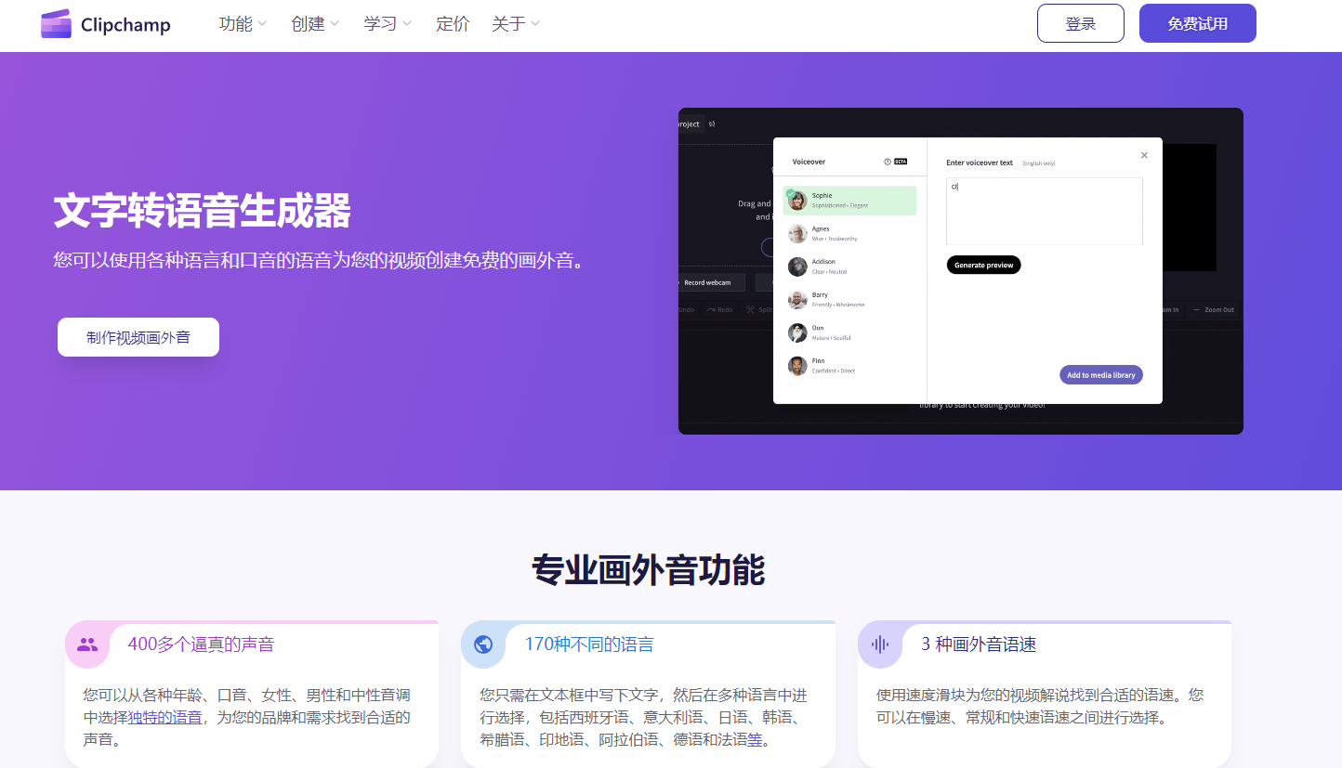This screenshot has width=1342, height=768.
Task: Click the Add to media library button
Action: [x=1101, y=375]
